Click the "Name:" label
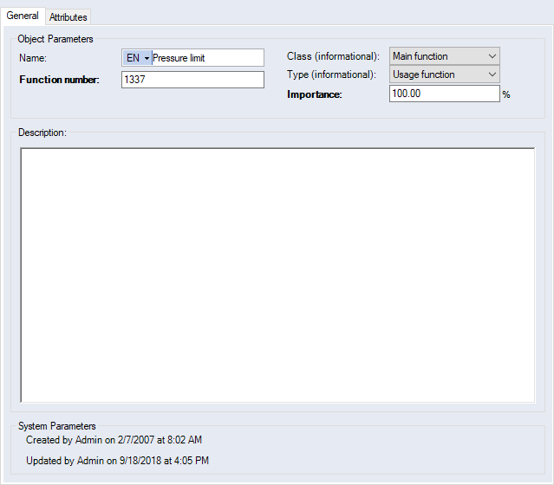Image resolution: width=554 pixels, height=485 pixels. [x=32, y=58]
